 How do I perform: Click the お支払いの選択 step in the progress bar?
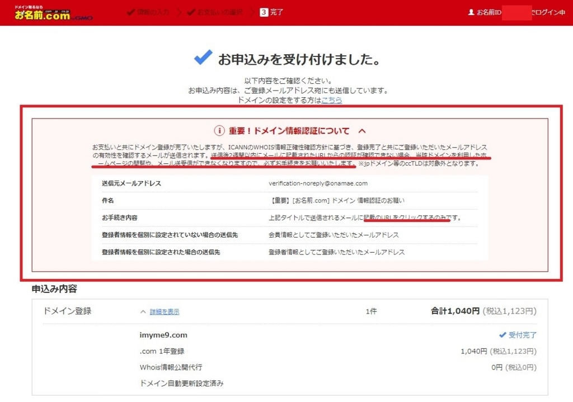tap(215, 12)
